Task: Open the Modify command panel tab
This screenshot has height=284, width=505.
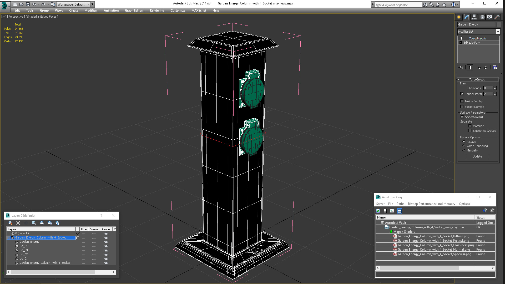Action: (466, 17)
